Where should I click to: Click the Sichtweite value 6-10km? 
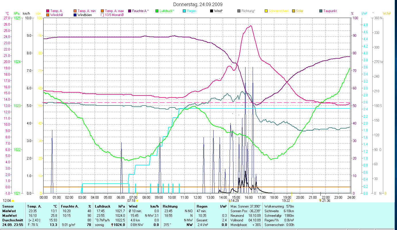tap(289, 211)
